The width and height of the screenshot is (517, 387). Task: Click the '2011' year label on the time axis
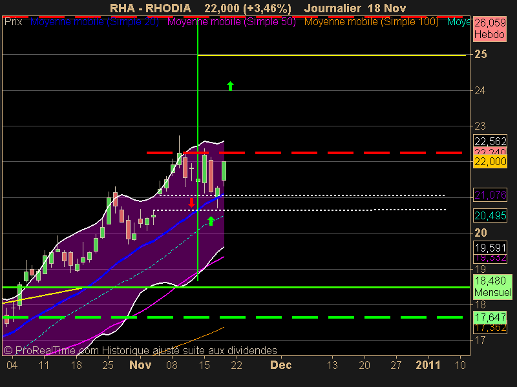[x=428, y=365]
